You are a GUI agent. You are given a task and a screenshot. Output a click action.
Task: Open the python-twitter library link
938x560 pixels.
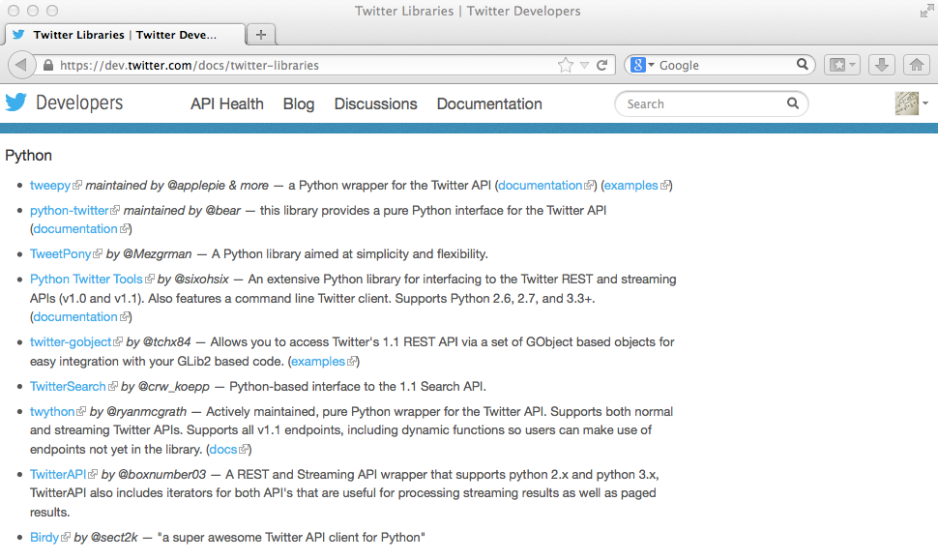point(70,211)
